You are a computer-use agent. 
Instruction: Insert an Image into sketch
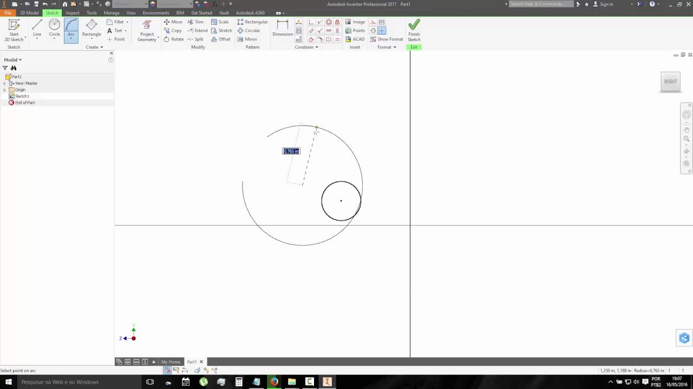tap(355, 22)
